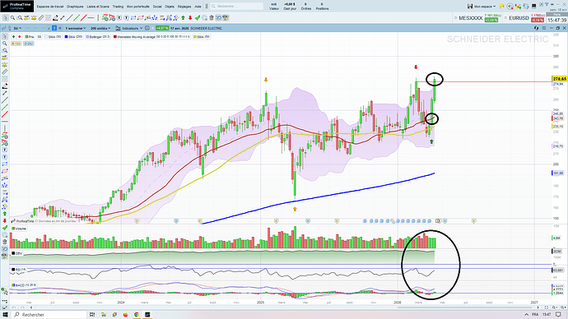Open the Weinstein Moving Average indicator label
This screenshot has height=319, width=568.
pos(151,37)
